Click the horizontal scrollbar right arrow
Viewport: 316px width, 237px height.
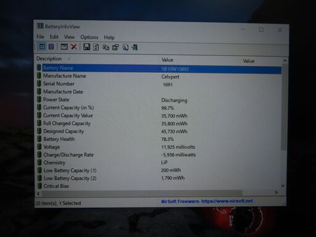tap(276, 193)
